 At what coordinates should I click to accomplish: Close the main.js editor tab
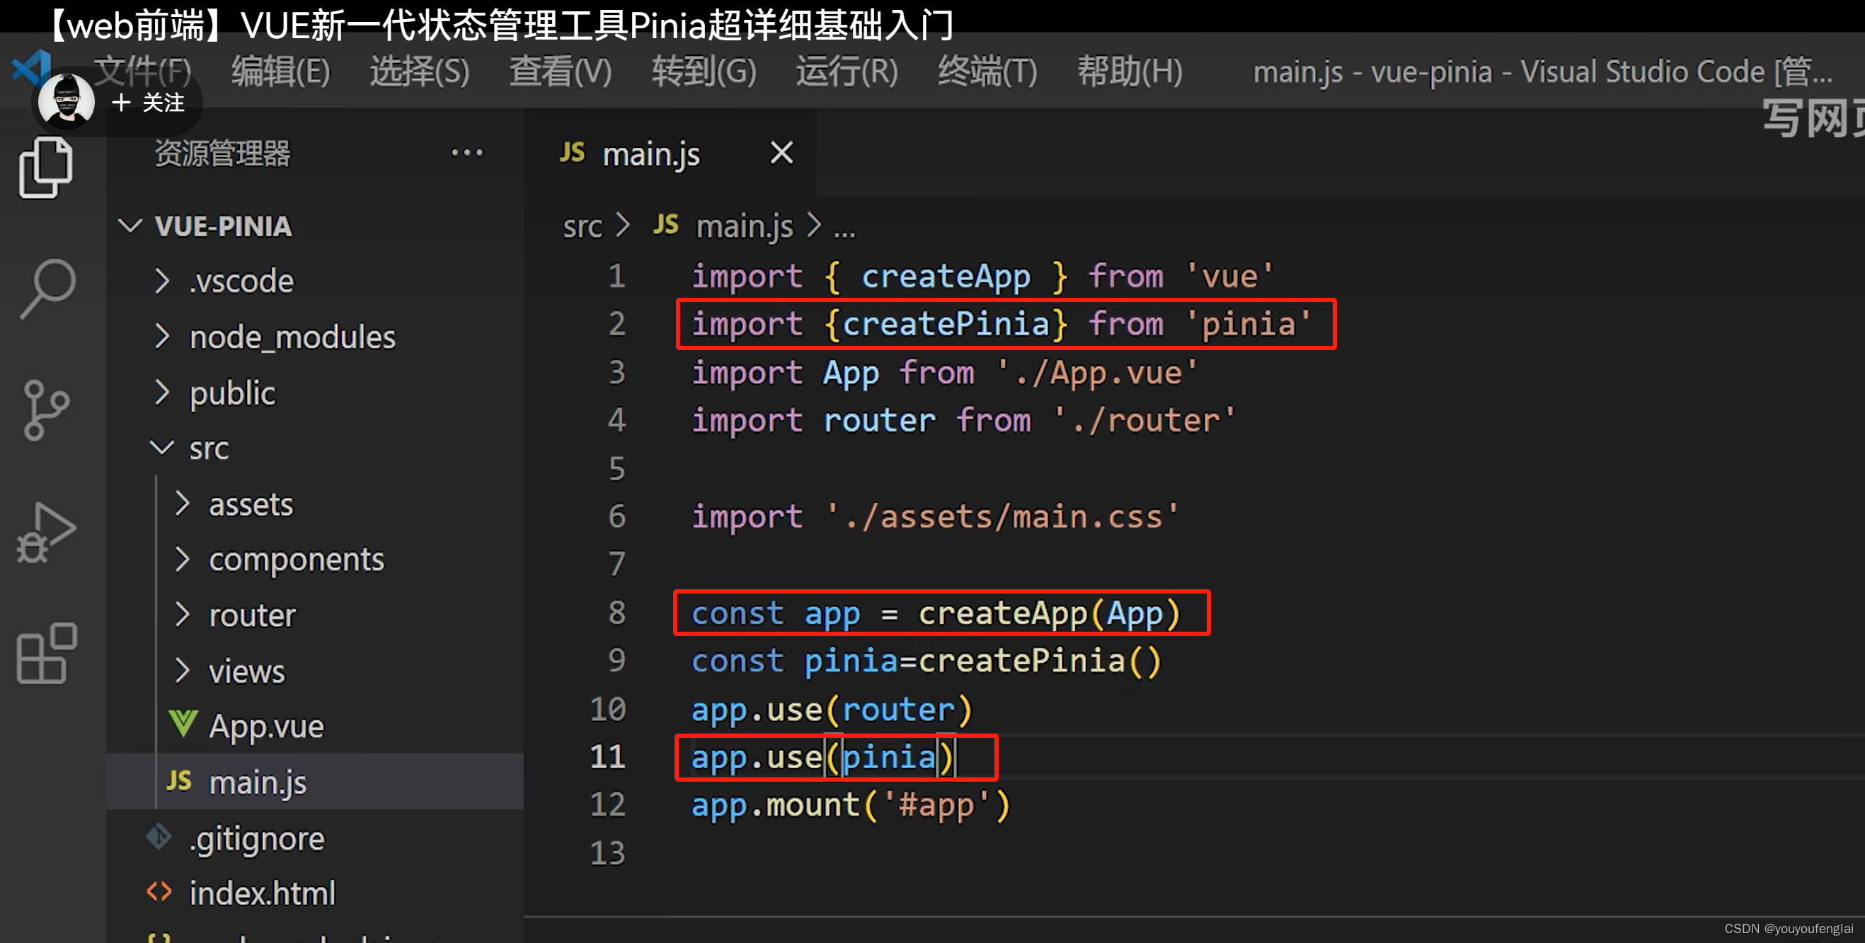tap(781, 153)
